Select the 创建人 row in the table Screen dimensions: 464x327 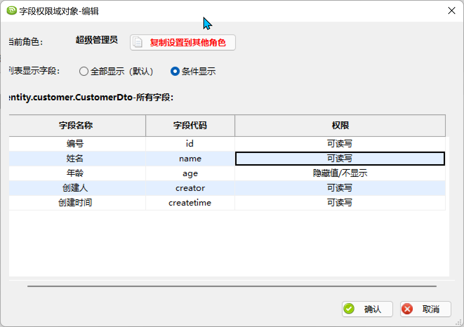(227, 188)
